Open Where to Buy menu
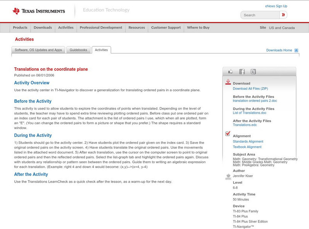This screenshot has width=309, height=229. [198, 27]
